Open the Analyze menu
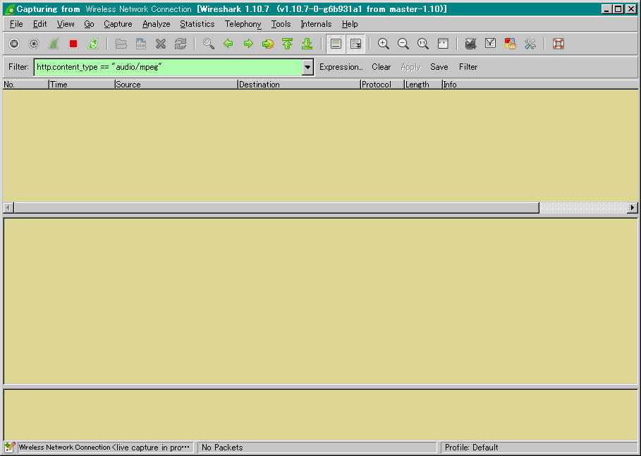 coord(156,24)
